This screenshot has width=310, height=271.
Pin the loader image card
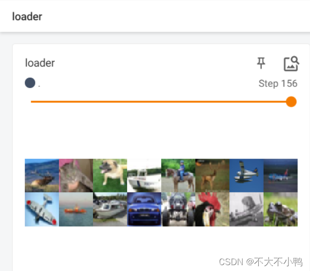click(261, 63)
